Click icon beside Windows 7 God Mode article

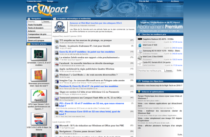click(x=57, y=76)
